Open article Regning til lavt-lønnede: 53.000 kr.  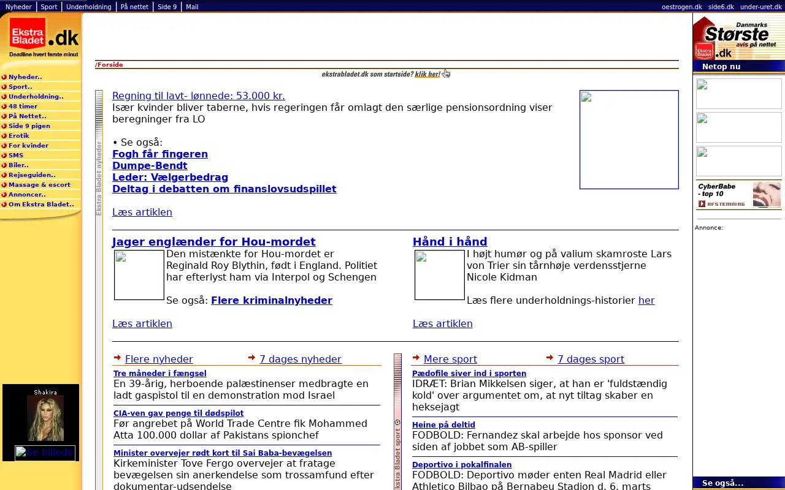pyautogui.click(x=199, y=96)
